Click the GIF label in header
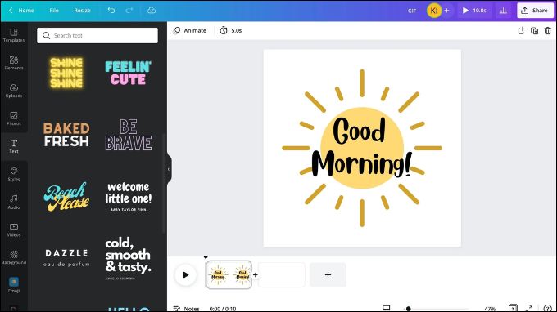Viewport: 557px width, 312px height. click(412, 11)
